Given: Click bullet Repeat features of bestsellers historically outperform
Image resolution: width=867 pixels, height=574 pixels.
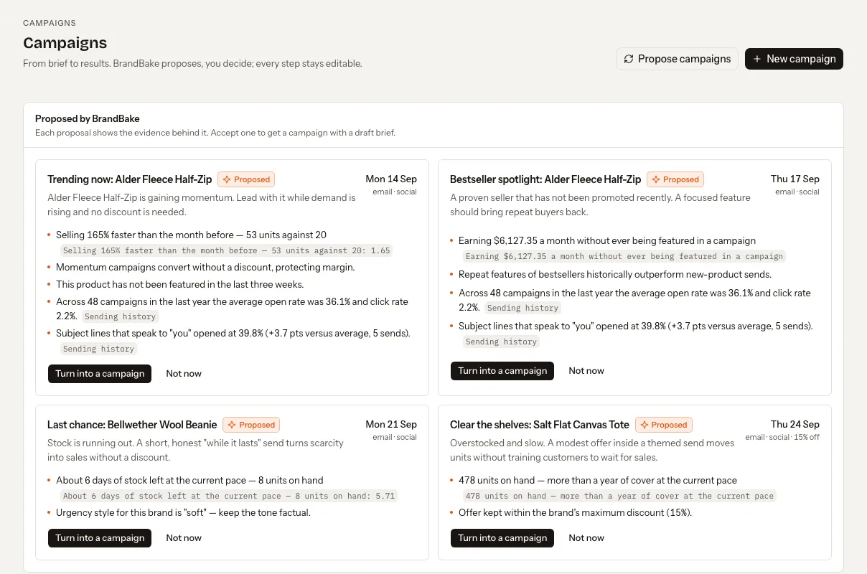Looking at the screenshot, I should tap(615, 274).
